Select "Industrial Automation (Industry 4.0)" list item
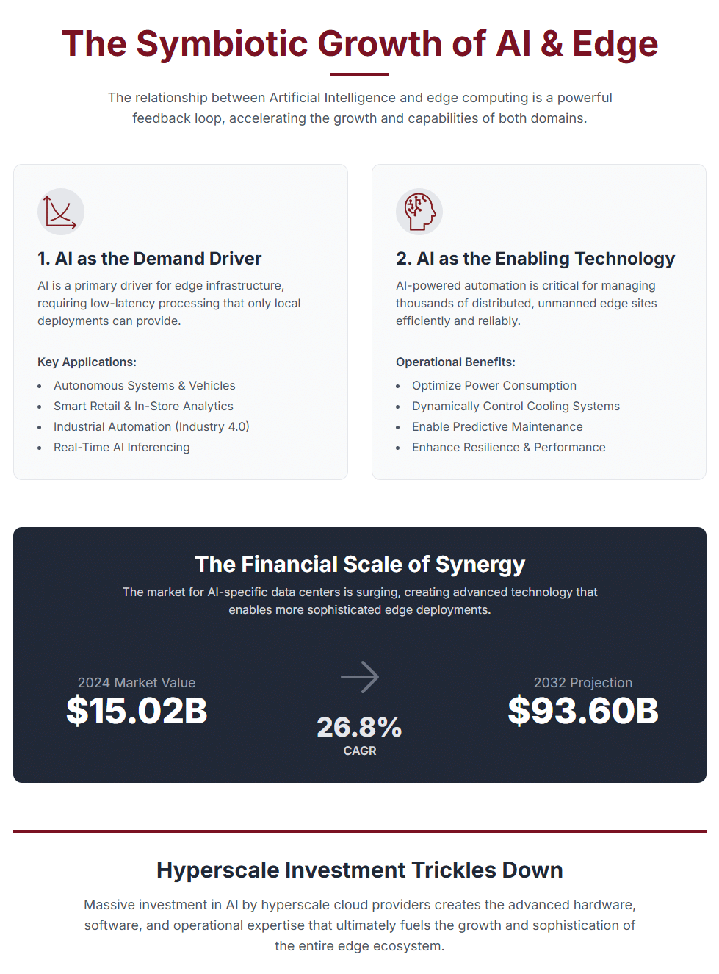Viewport: 719px width, 974px height. [151, 426]
